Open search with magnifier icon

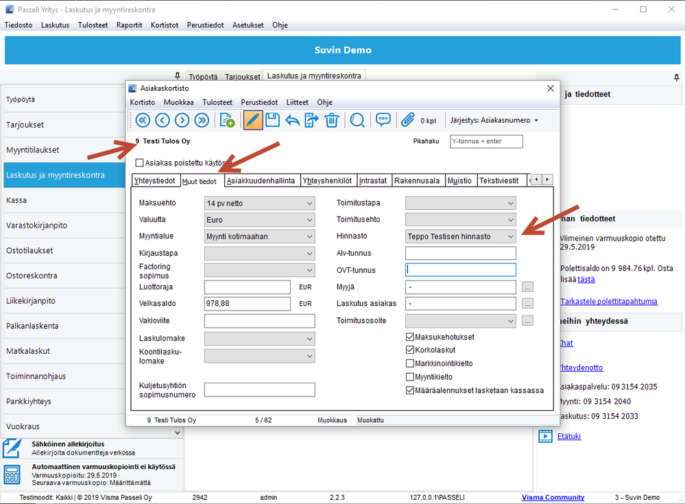[x=357, y=120]
